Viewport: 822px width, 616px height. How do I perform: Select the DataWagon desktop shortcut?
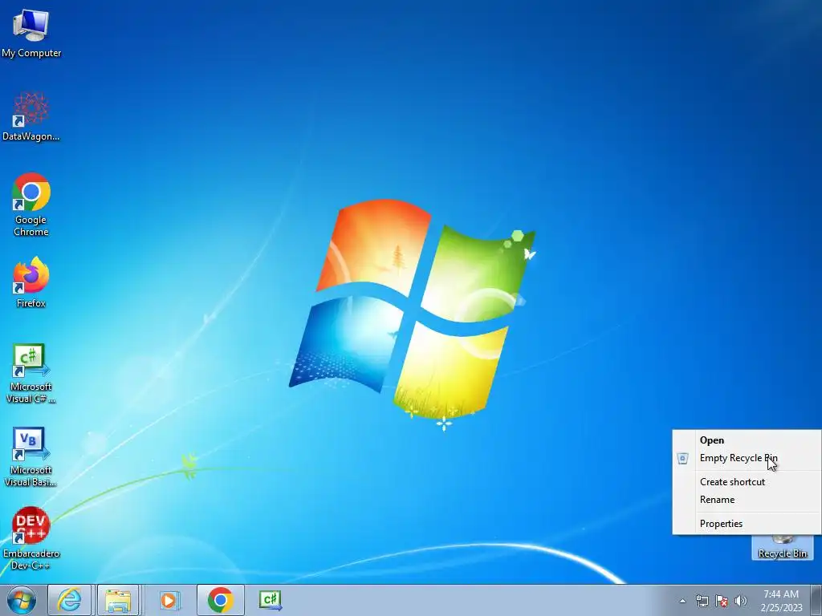click(x=31, y=116)
